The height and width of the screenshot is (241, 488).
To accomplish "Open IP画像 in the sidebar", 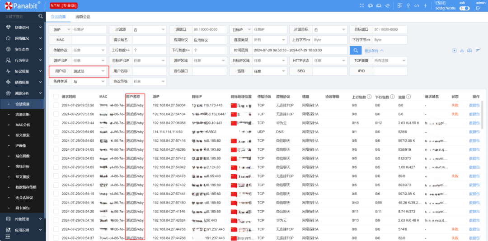I will pyautogui.click(x=20, y=145).
